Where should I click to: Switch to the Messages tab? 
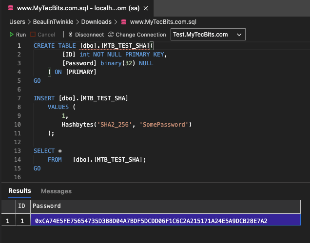[x=56, y=191]
